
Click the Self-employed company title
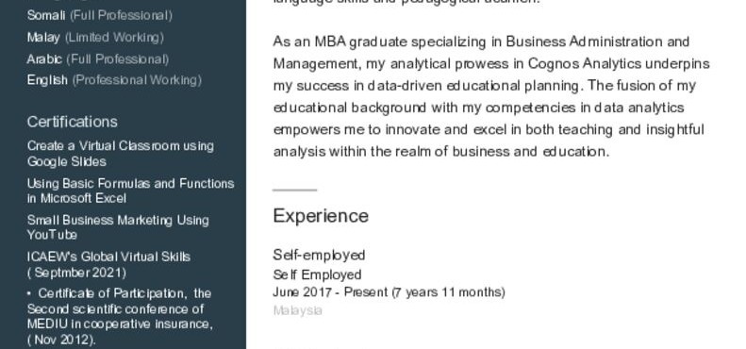tap(319, 255)
